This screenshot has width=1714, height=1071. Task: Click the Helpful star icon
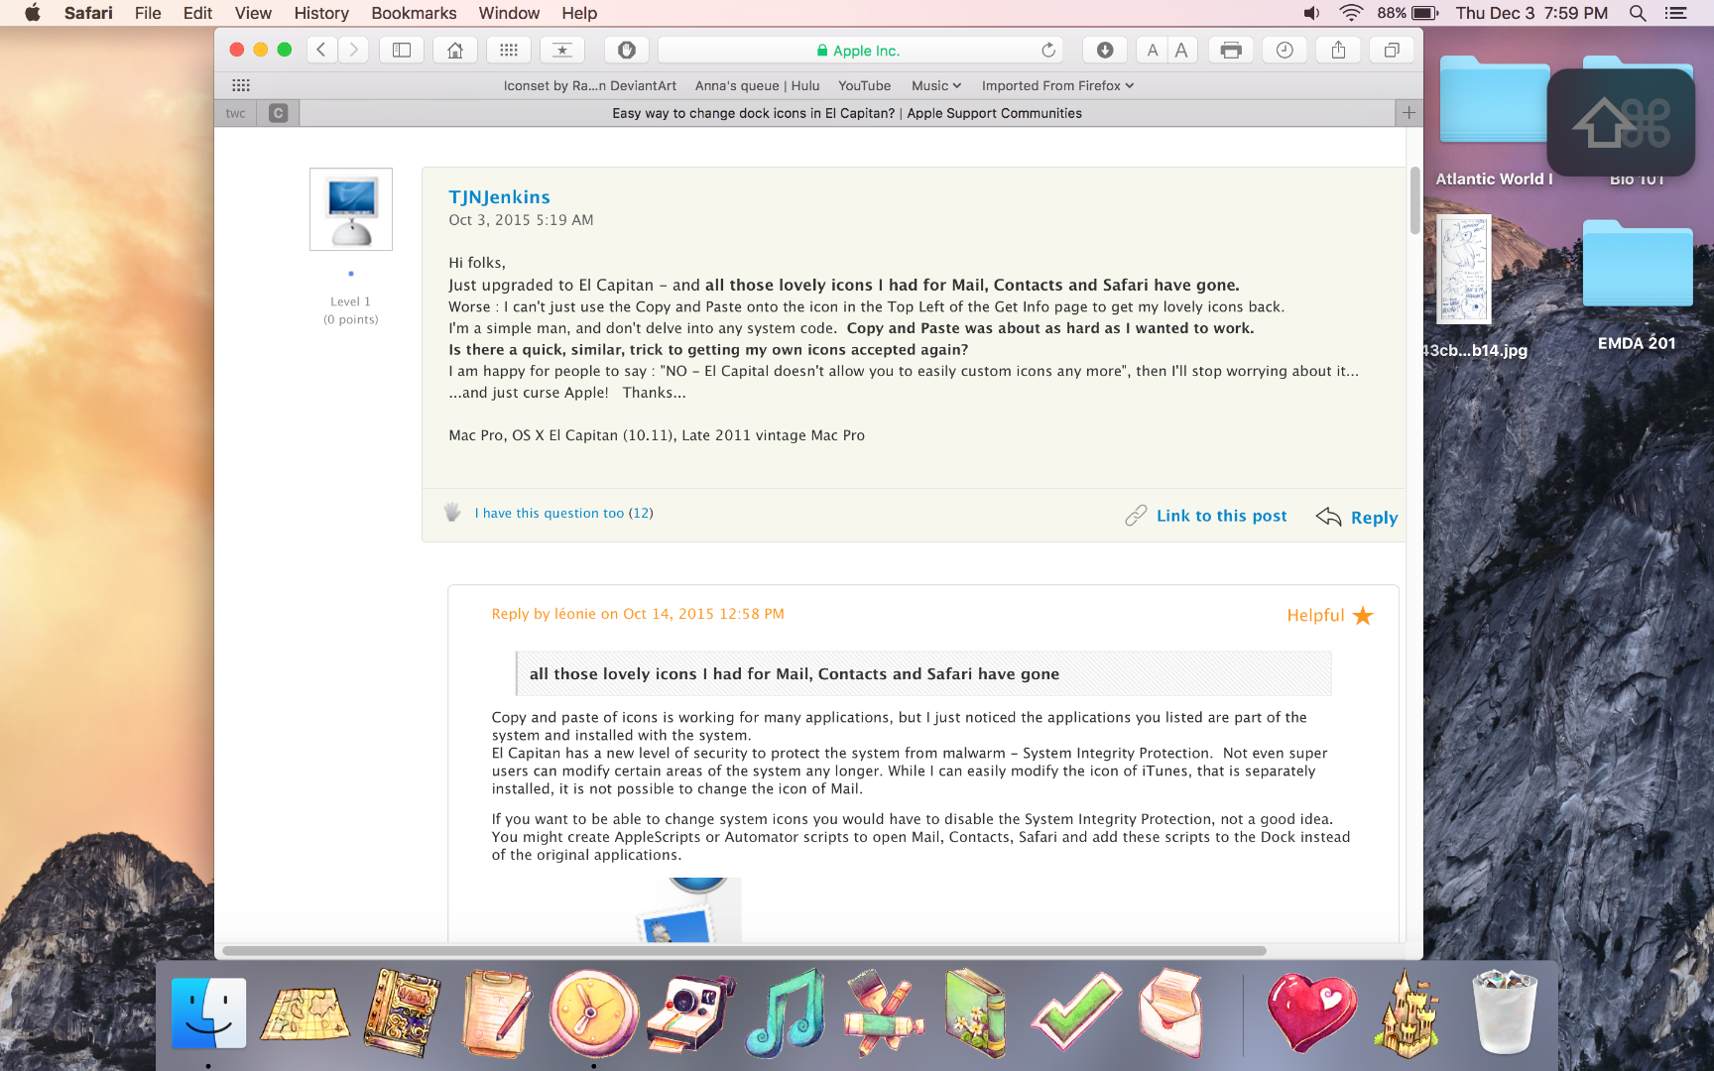coord(1363,616)
